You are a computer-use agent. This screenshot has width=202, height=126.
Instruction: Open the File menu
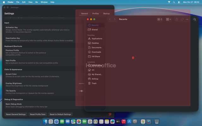pos(18,2)
